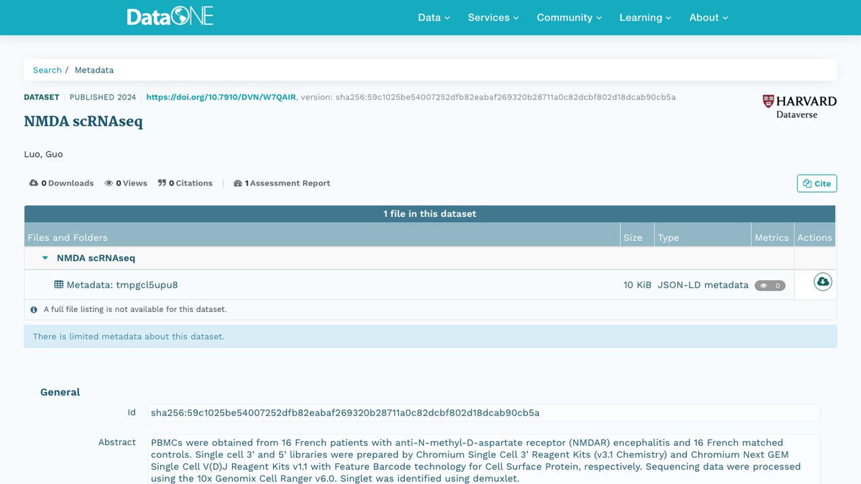861x484 pixels.
Task: Click the Downloads cloud icon
Action: 34,183
